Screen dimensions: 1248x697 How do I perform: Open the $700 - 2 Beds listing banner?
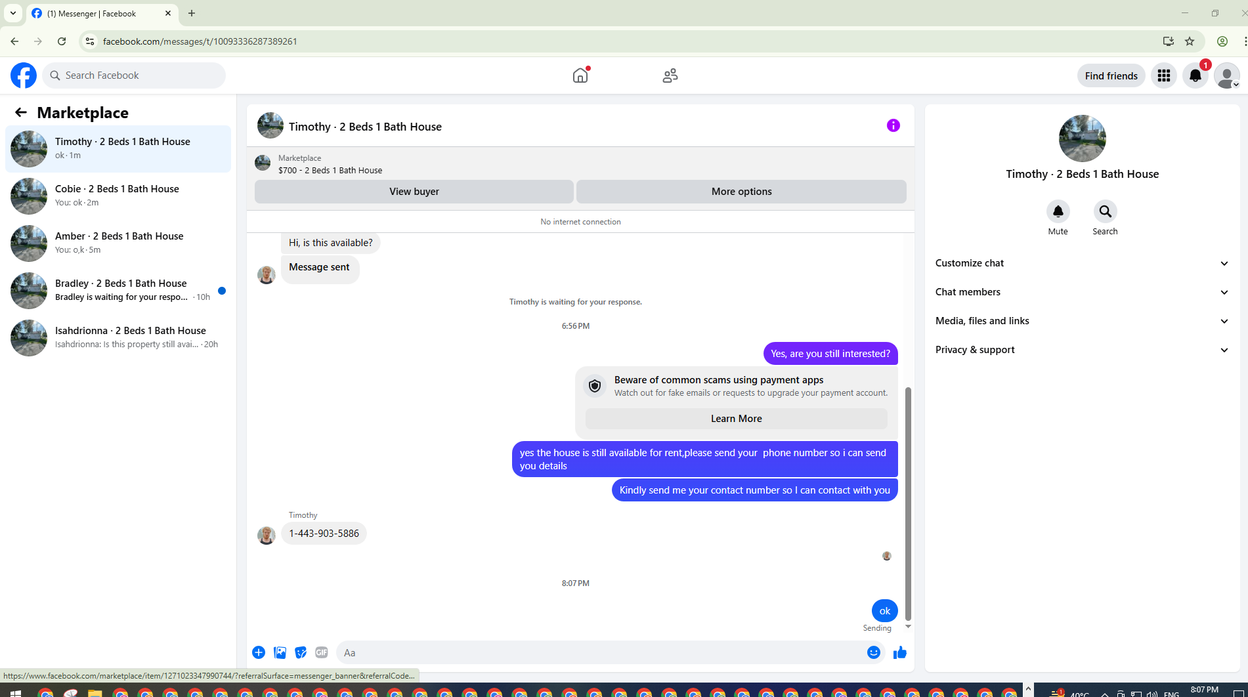330,164
